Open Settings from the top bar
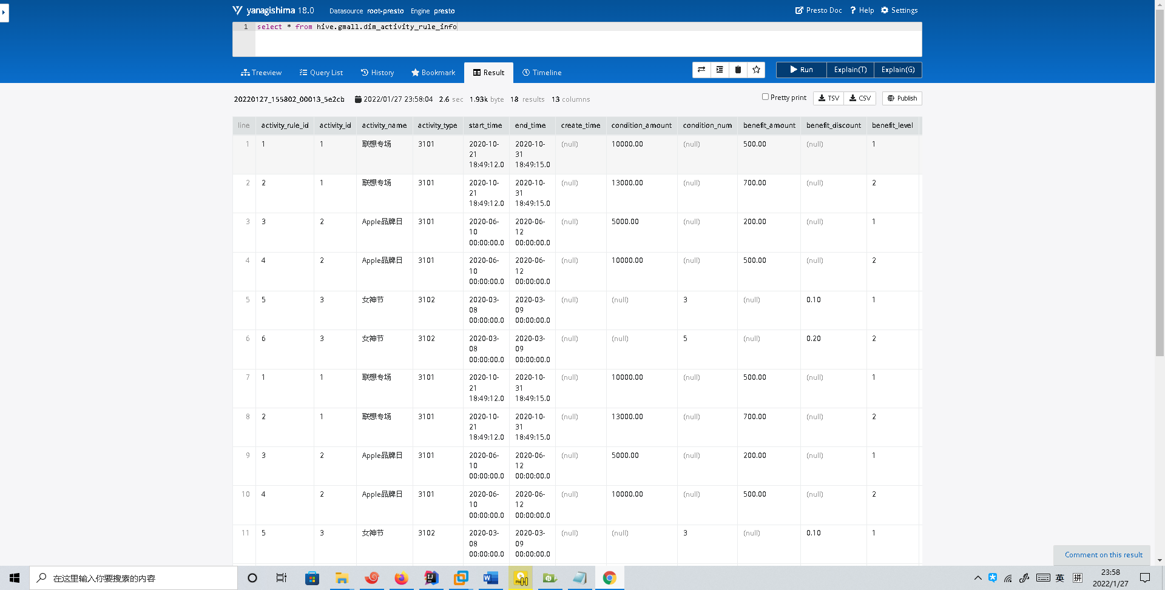Screen dimensions: 1165x590 [x=899, y=10]
